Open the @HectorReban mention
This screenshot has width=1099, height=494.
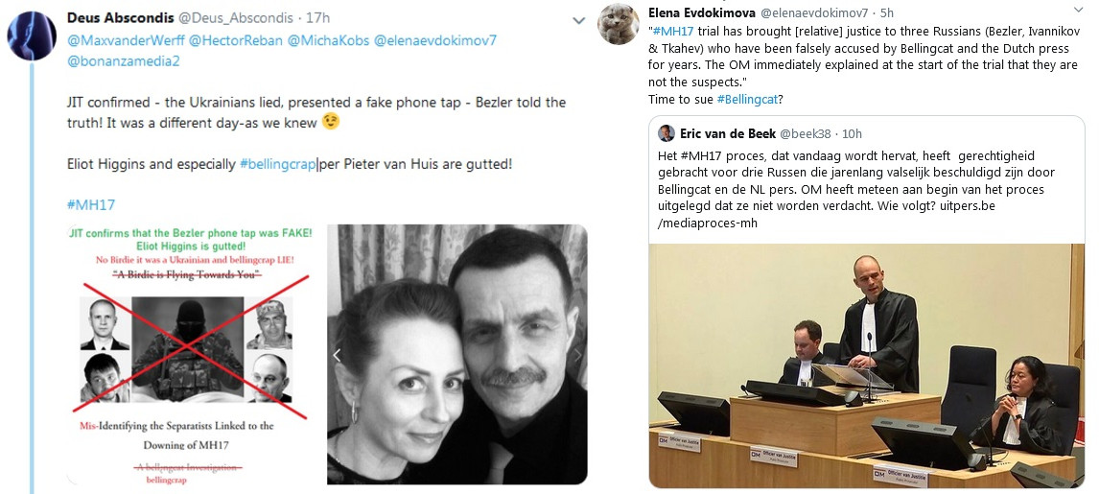click(x=236, y=40)
